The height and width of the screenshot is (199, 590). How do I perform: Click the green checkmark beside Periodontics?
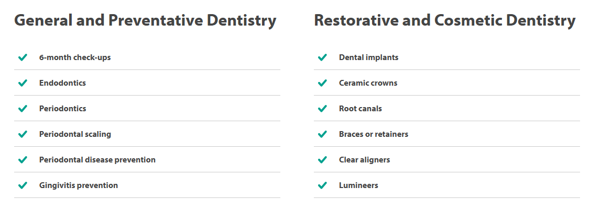(23, 108)
